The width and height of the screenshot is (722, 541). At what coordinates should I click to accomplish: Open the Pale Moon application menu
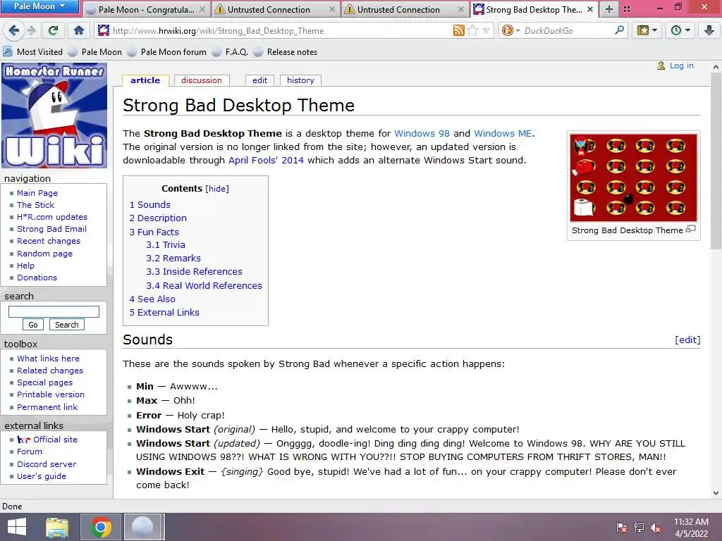[40, 6]
